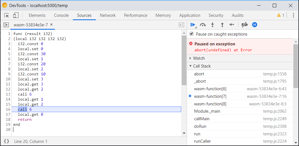Expand the Watch section
The height and width of the screenshot is (146, 299).
(x=199, y=58)
